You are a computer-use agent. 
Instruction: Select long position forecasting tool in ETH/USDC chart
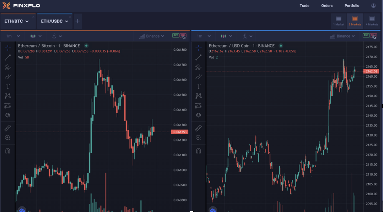pos(199,106)
